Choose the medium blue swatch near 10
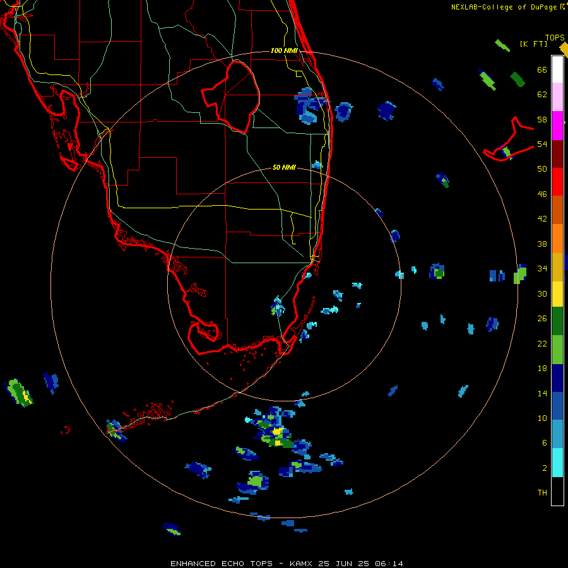This screenshot has height=568, width=568. pyautogui.click(x=557, y=406)
